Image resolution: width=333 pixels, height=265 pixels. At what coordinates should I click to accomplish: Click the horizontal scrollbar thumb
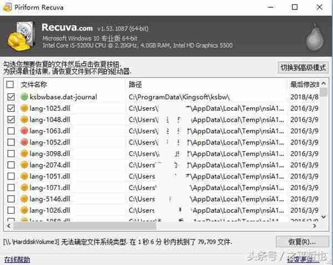pyautogui.click(x=85, y=226)
